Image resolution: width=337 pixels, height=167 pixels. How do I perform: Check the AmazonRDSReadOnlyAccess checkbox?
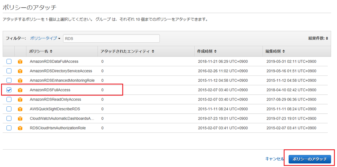point(9,100)
